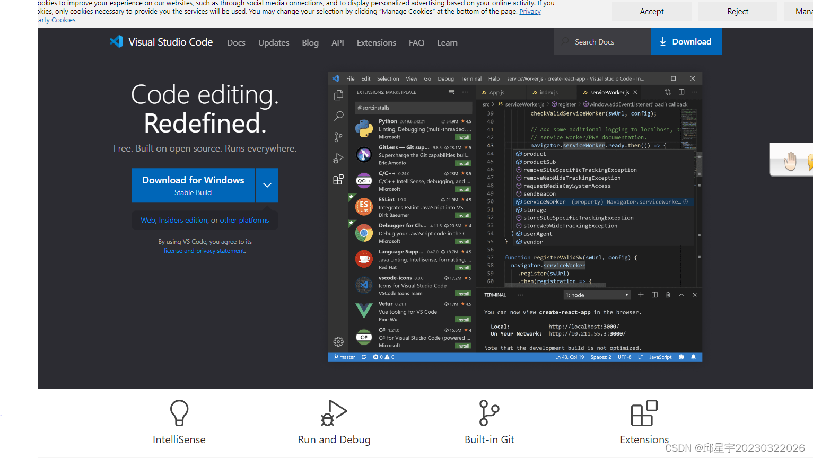Click the settings gear in screenshot activity bar
Image resolution: width=813 pixels, height=458 pixels.
coord(338,342)
